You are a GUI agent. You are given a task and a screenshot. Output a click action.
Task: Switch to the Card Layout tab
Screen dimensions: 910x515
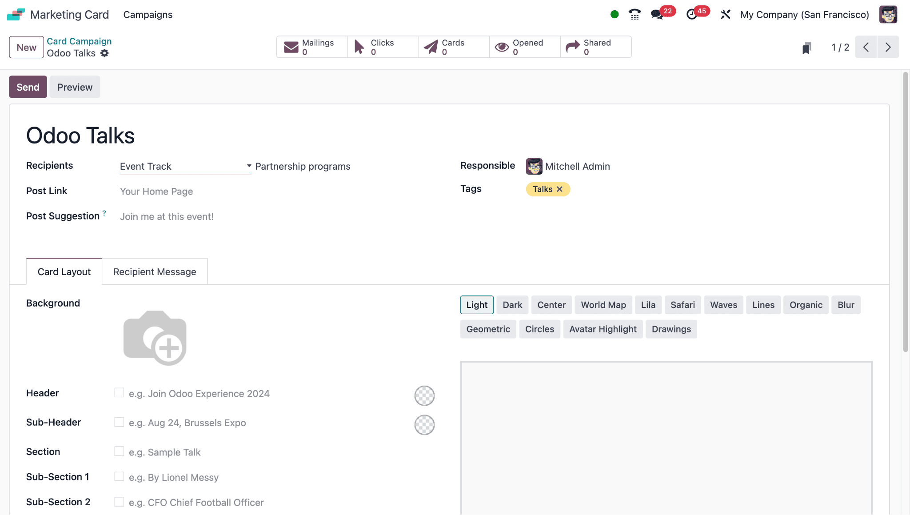tap(64, 271)
